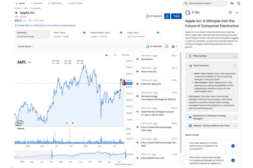Select the Short-Term tab
Viewport: 253px width, 168px height.
click(x=70, y=34)
